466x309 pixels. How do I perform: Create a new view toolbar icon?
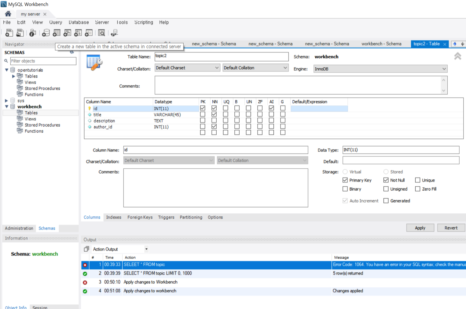coord(67,33)
